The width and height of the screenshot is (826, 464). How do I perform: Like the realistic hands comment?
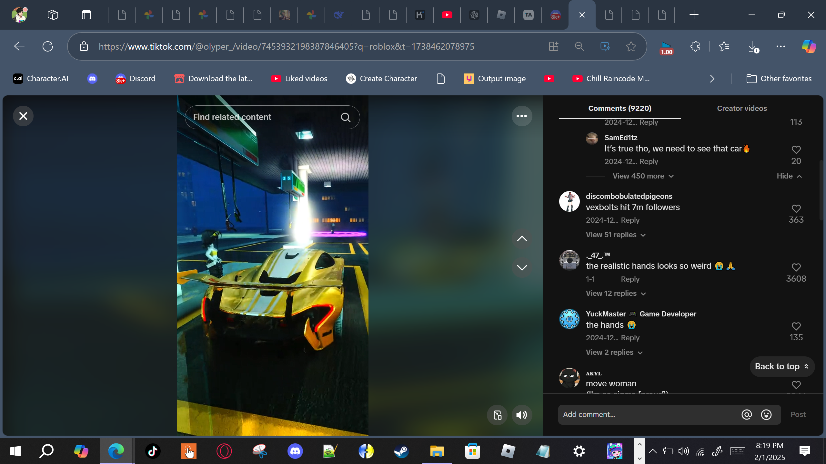(x=796, y=267)
